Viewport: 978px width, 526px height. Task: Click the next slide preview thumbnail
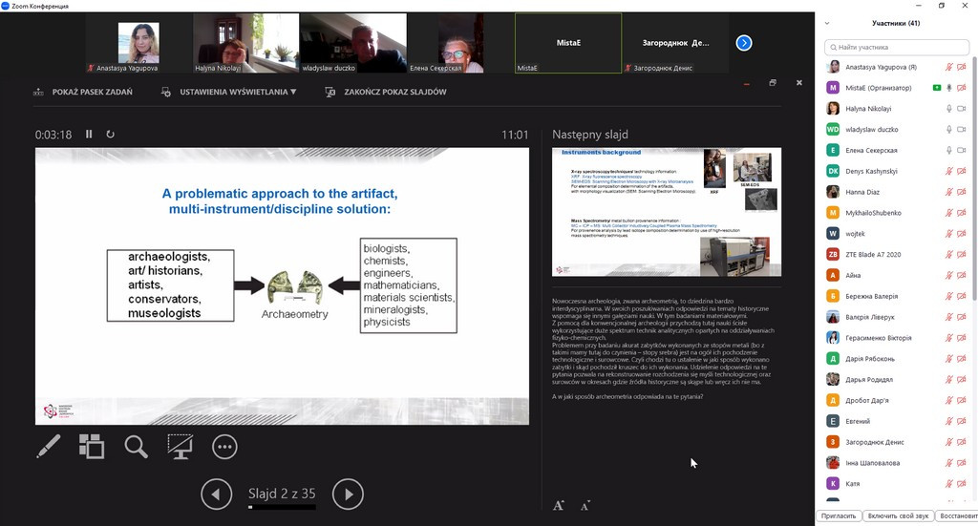[666, 212]
